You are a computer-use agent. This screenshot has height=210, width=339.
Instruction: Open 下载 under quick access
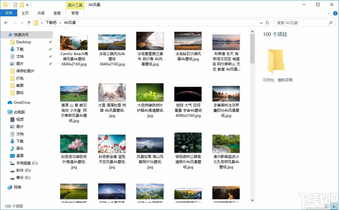pos(20,49)
